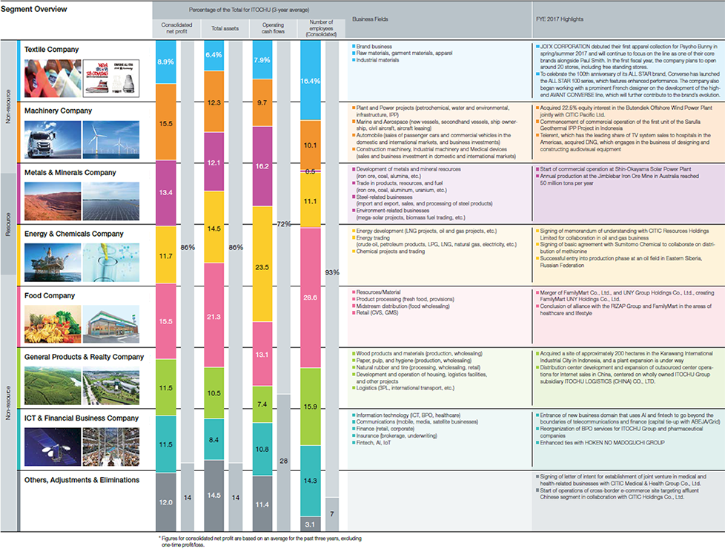Click the Segment Overview title
Image resolution: width=725 pixels, height=549 pixels.
34,9
